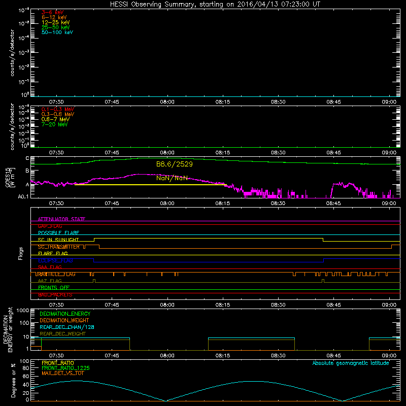Click the DECIMATION_WEIGHT legend entry
The height and width of the screenshot is (406, 406).
tap(64, 320)
